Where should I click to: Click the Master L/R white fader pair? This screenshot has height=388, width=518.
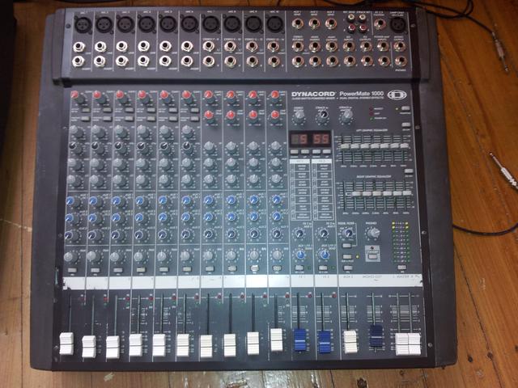[x=407, y=343]
